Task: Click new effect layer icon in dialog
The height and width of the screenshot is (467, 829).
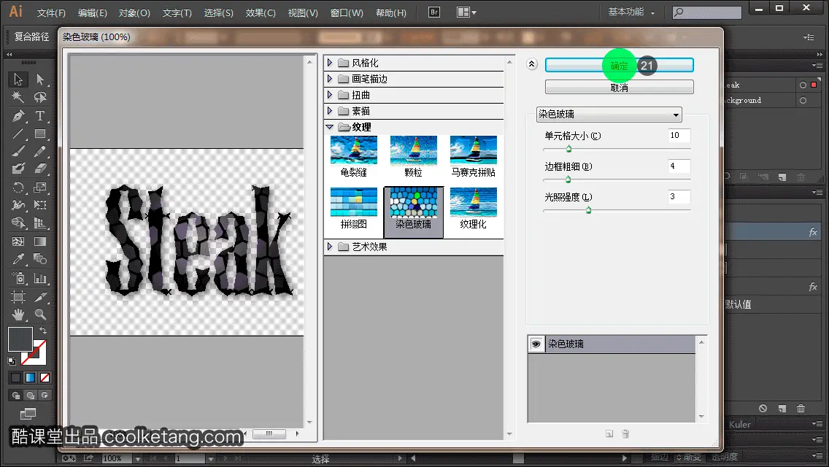Action: point(609,433)
